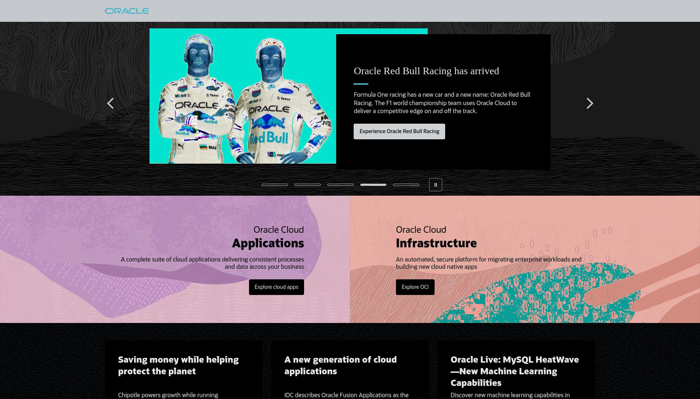Viewport: 700px width, 399px height.
Task: Select the first carousel slide indicator
Action: [x=275, y=185]
